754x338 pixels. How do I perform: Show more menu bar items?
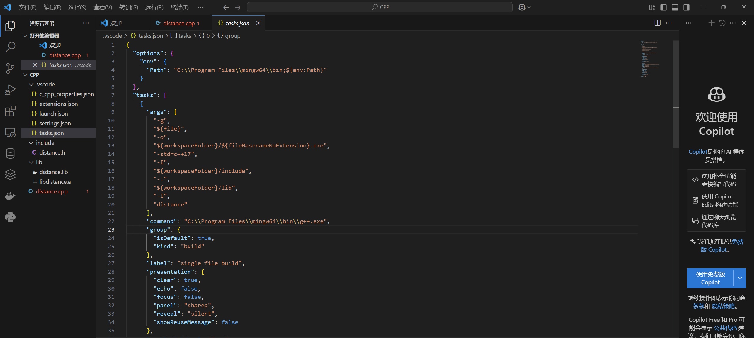(x=200, y=7)
